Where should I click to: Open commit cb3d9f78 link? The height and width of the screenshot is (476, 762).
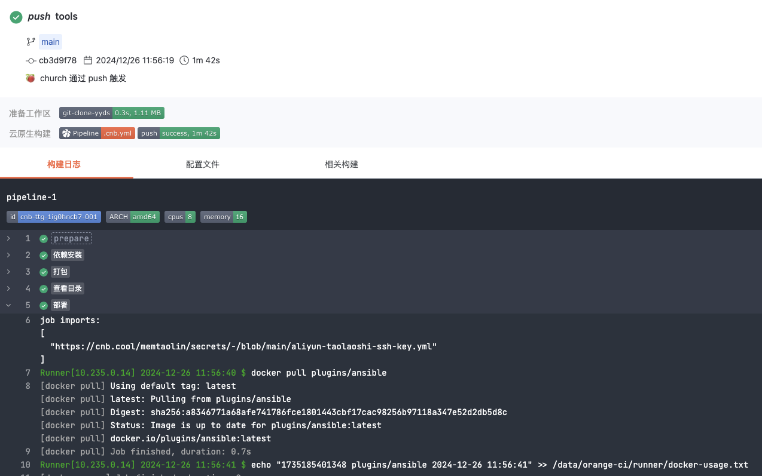click(58, 60)
